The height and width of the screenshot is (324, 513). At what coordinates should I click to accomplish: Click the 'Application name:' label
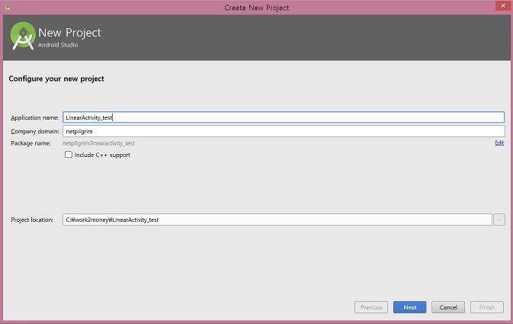pos(34,118)
